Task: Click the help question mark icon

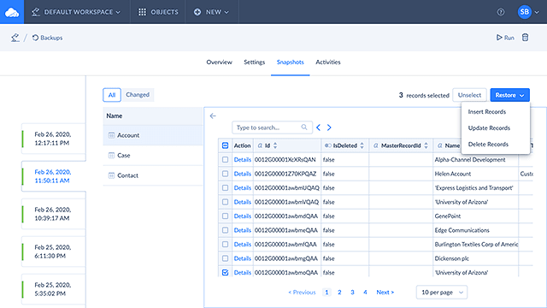Action: point(501,12)
